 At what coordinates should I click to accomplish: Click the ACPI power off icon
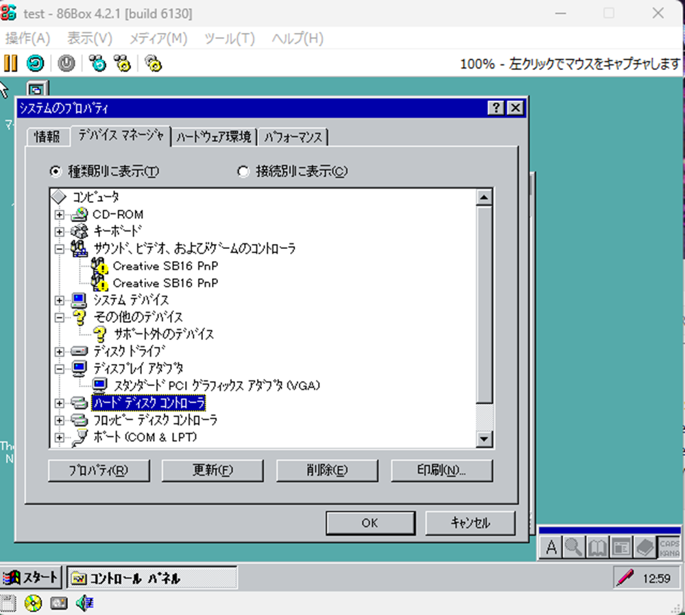(64, 63)
